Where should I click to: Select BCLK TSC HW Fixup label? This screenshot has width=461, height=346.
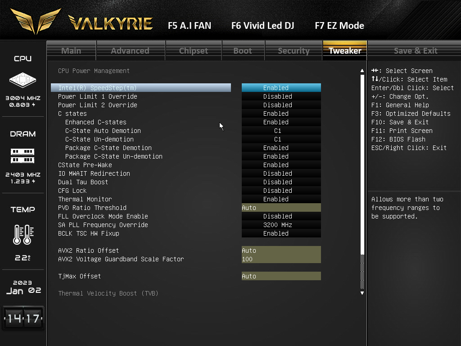point(89,233)
